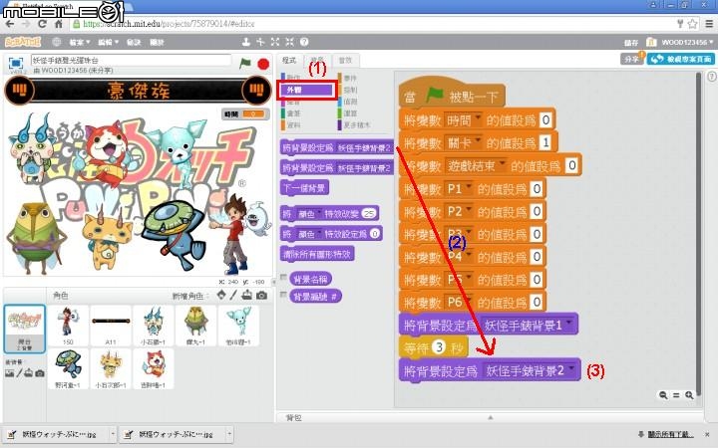Create a new sprite from the camera
718x448 pixels.
[261, 296]
